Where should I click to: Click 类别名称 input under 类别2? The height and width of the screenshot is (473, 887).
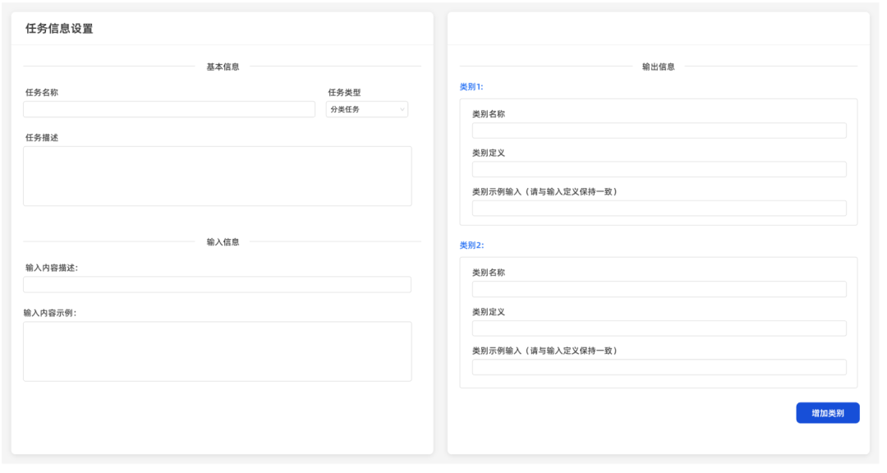point(659,288)
